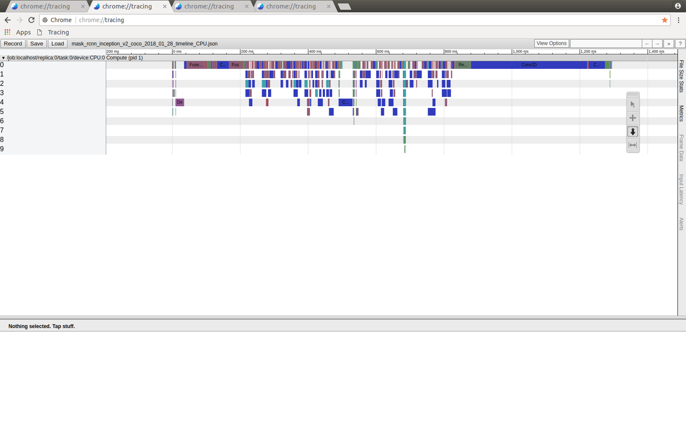Screen dimensions: 686x436
Task: Click thread row label 9
Action: click(2, 149)
